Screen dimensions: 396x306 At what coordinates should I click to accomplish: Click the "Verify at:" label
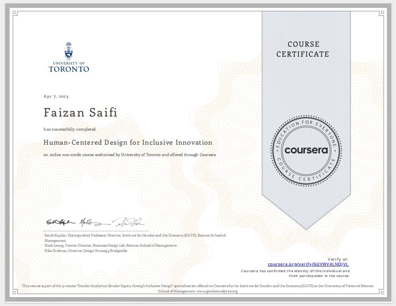point(338,259)
